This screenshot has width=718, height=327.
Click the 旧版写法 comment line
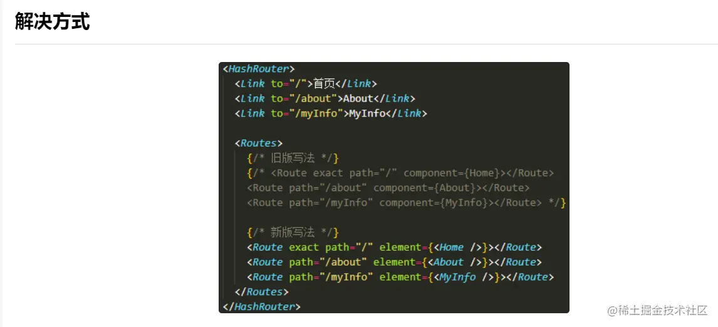[x=293, y=158]
